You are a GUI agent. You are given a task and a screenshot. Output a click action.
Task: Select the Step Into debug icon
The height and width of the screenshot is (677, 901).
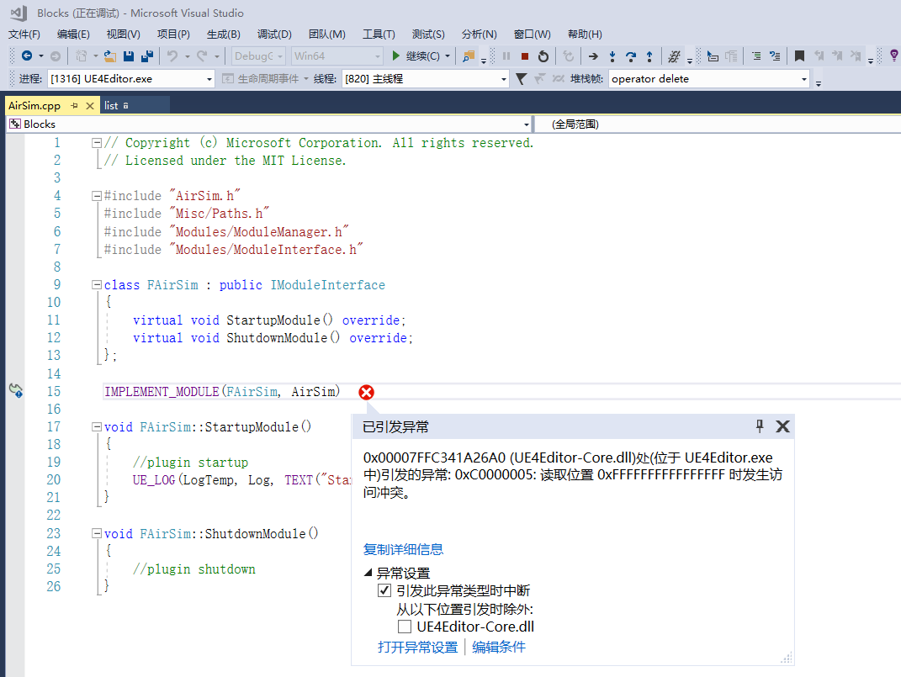(612, 56)
